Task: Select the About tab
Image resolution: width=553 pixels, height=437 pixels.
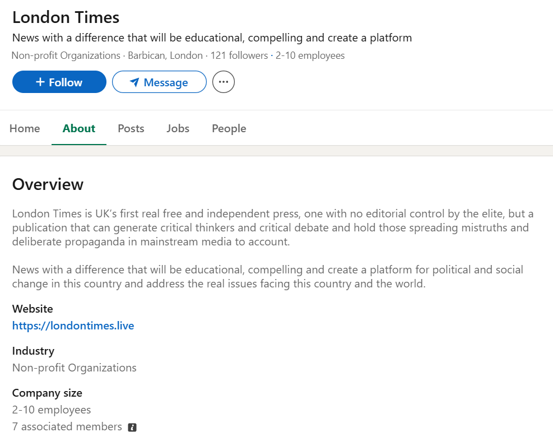Action: (x=79, y=128)
